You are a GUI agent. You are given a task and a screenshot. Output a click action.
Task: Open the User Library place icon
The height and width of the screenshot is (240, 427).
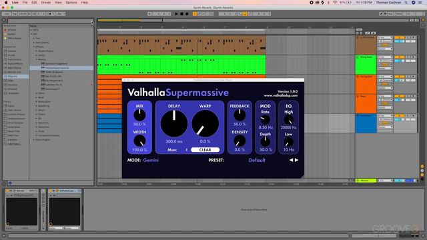5,110
